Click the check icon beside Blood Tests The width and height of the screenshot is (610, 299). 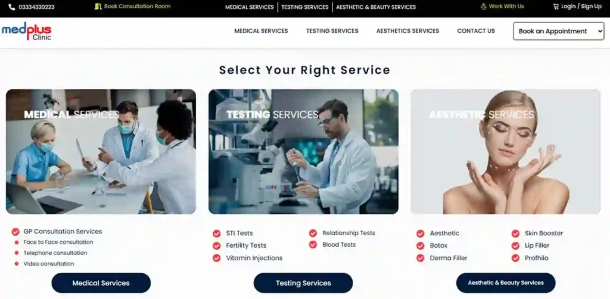pyautogui.click(x=313, y=245)
